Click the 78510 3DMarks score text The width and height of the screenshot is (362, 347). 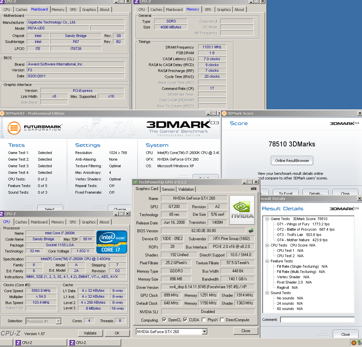coord(292,144)
